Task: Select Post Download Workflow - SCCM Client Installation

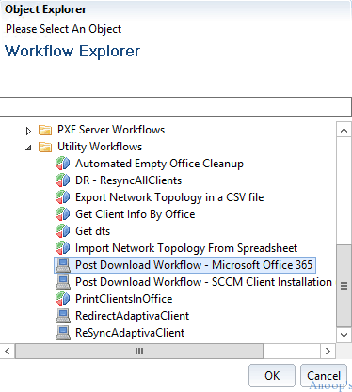Action: [x=203, y=282]
